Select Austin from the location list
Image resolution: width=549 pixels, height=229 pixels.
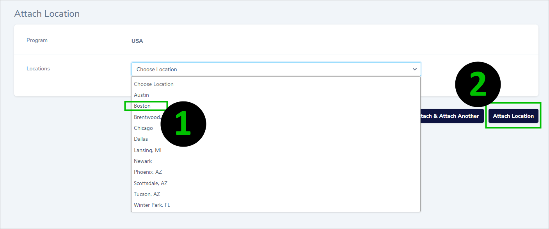click(x=141, y=95)
